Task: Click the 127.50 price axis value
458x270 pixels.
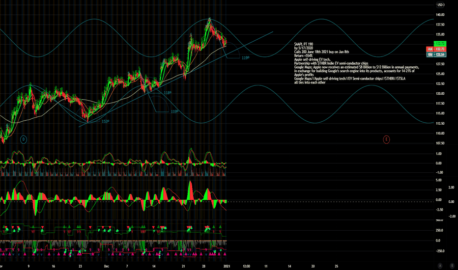Action: (440, 64)
